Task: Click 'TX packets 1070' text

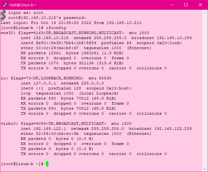Action: (x=40, y=63)
